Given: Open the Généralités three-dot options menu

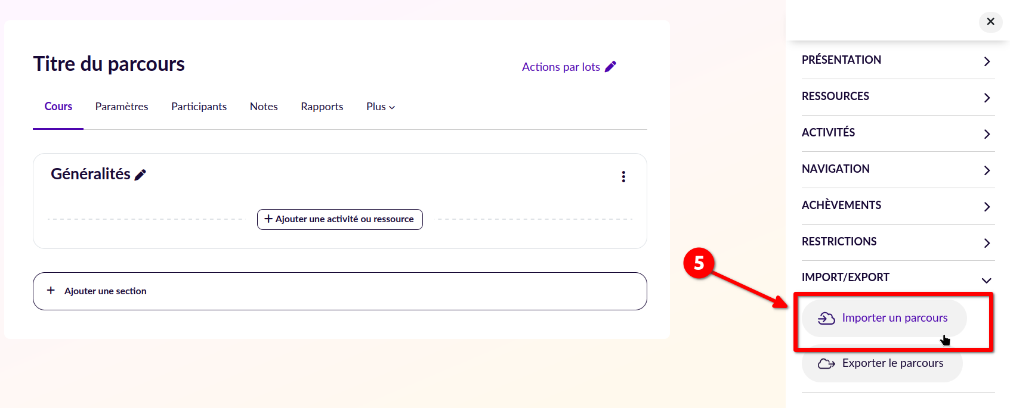Looking at the screenshot, I should pyautogui.click(x=623, y=177).
